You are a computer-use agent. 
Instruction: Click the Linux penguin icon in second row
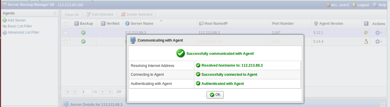(x=366, y=42)
